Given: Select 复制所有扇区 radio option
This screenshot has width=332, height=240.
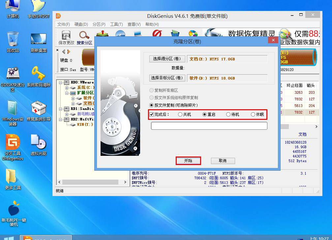Looking at the screenshot, I should click(x=151, y=90).
